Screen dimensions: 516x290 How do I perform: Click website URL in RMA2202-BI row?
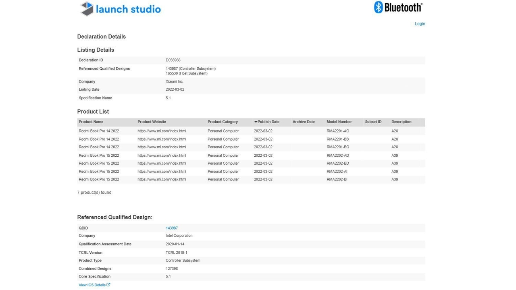coord(162,180)
